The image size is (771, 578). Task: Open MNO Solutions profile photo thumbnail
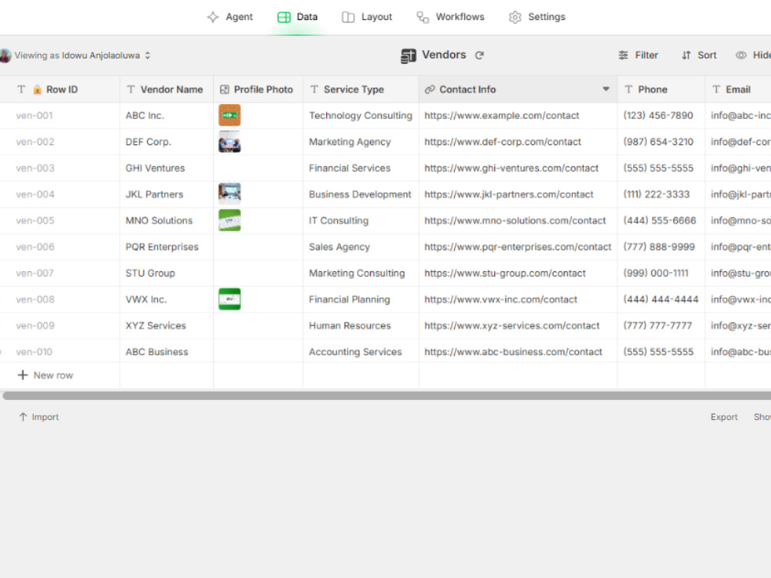coord(230,220)
